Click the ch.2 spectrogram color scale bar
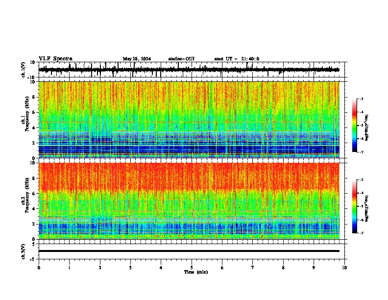Screen dimensions: 388x300 pyautogui.click(x=355, y=206)
